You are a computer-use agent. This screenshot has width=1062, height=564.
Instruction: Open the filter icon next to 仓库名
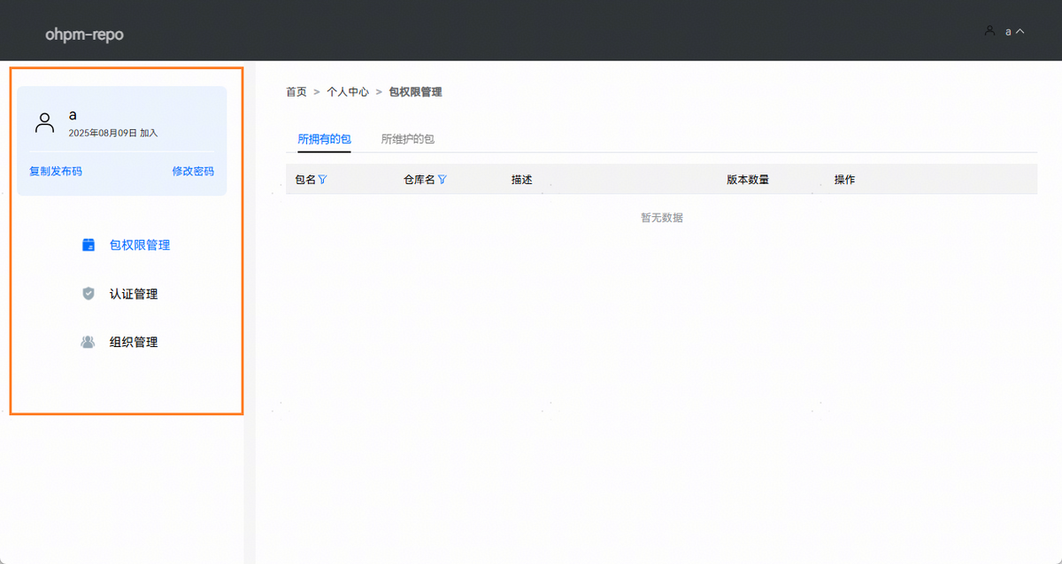[442, 180]
